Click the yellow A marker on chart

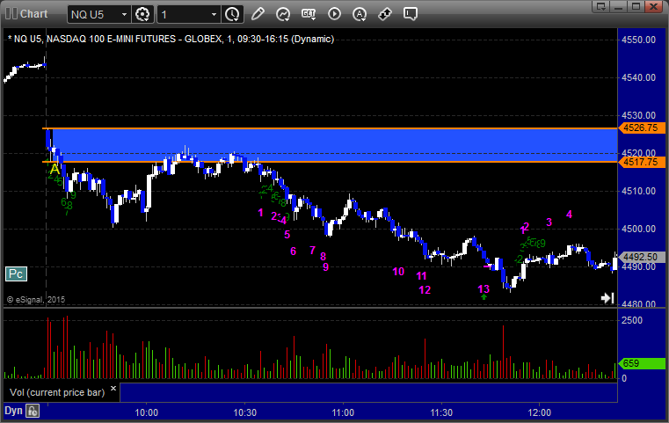point(55,169)
